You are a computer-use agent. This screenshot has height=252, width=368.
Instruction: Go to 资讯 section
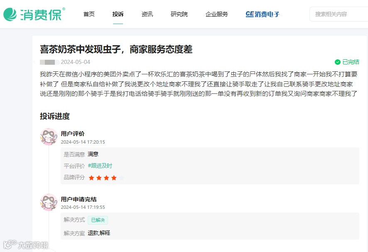147,14
